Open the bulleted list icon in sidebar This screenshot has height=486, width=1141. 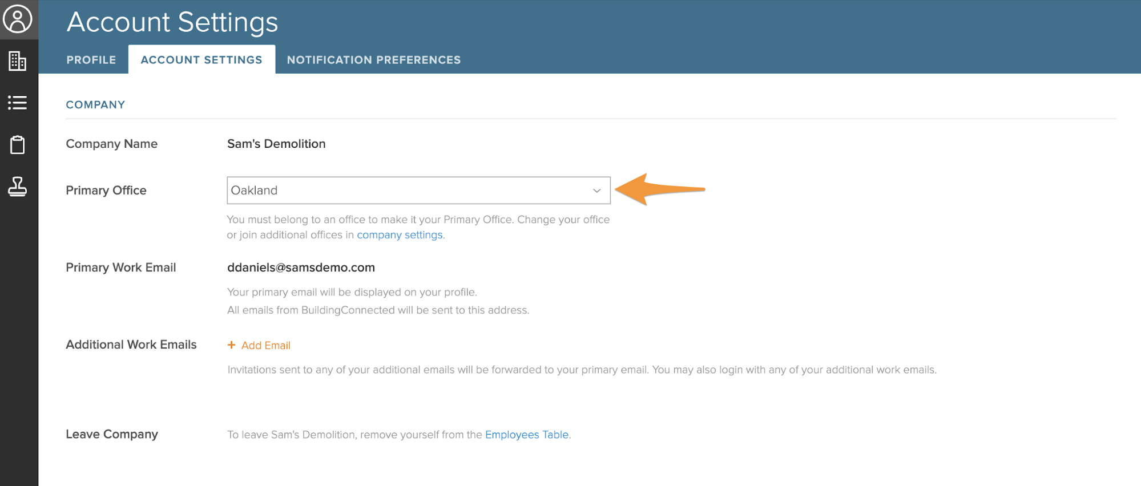coord(18,103)
